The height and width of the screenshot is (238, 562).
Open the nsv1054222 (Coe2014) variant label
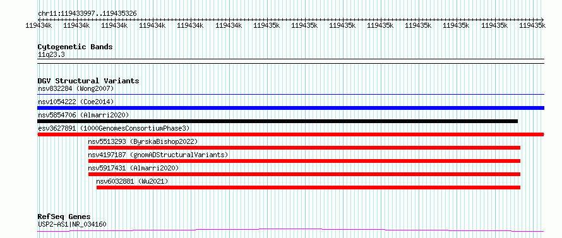[76, 102]
